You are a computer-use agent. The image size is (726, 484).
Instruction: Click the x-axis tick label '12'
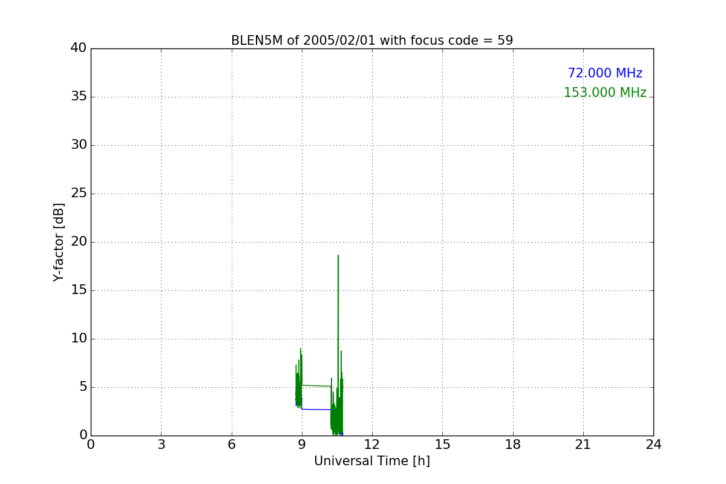372,445
